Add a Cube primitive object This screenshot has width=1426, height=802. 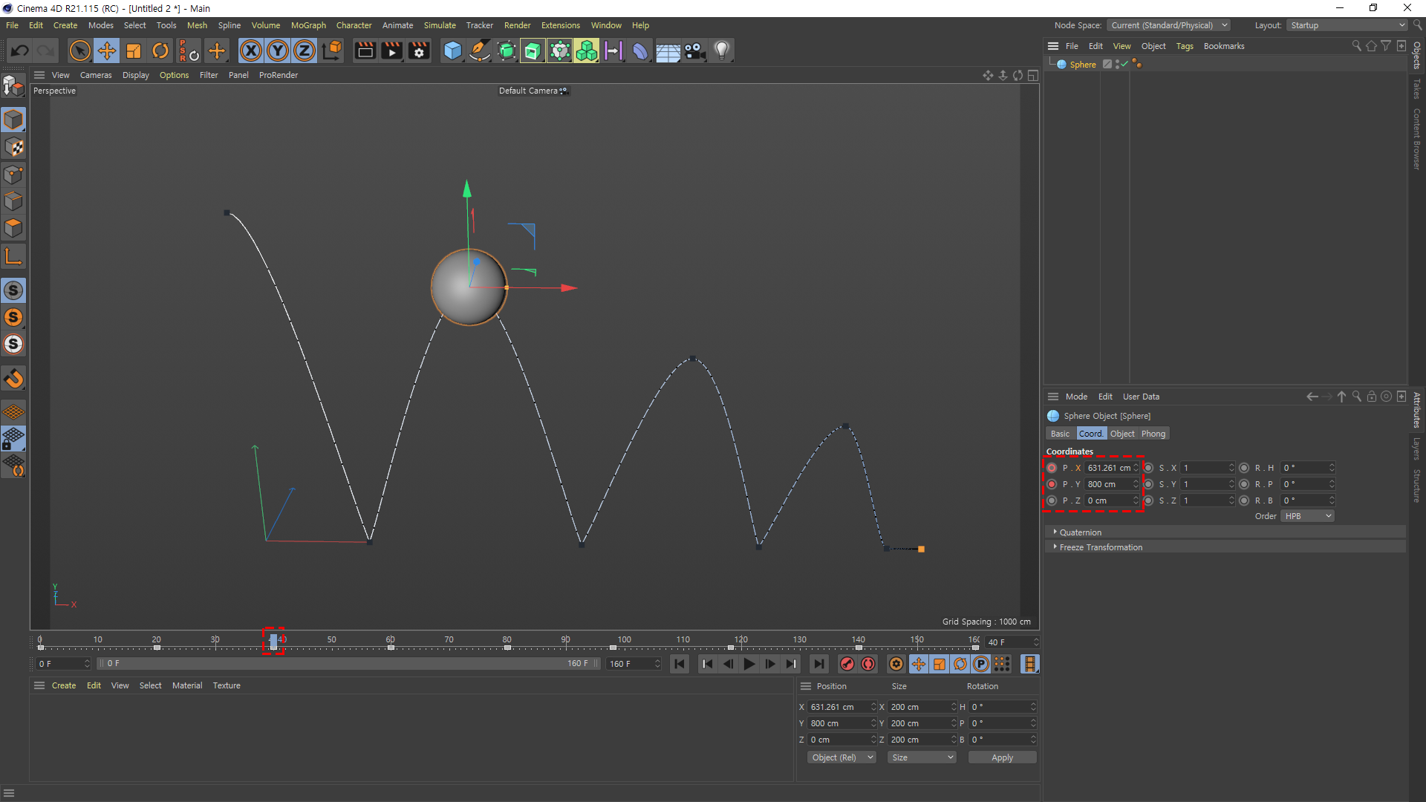452,51
